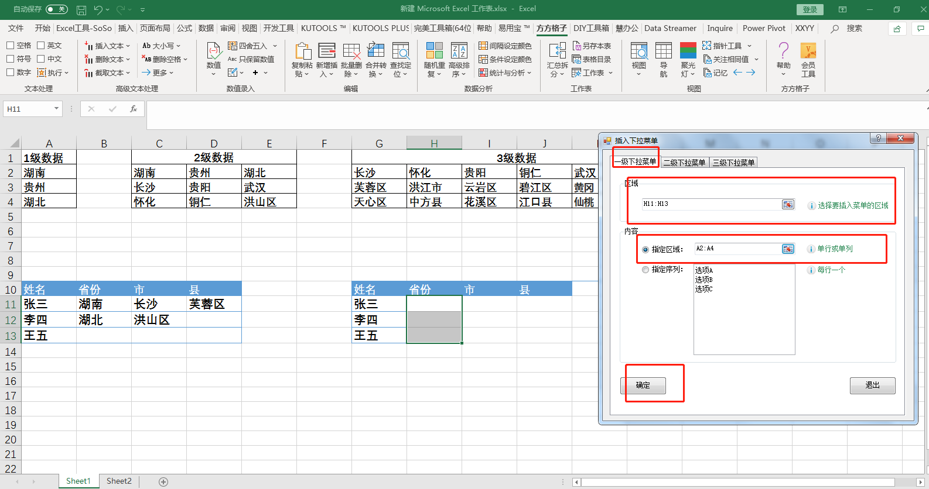The width and height of the screenshot is (929, 489).
Task: Toggle the 空格 checkbox
Action: coord(11,45)
